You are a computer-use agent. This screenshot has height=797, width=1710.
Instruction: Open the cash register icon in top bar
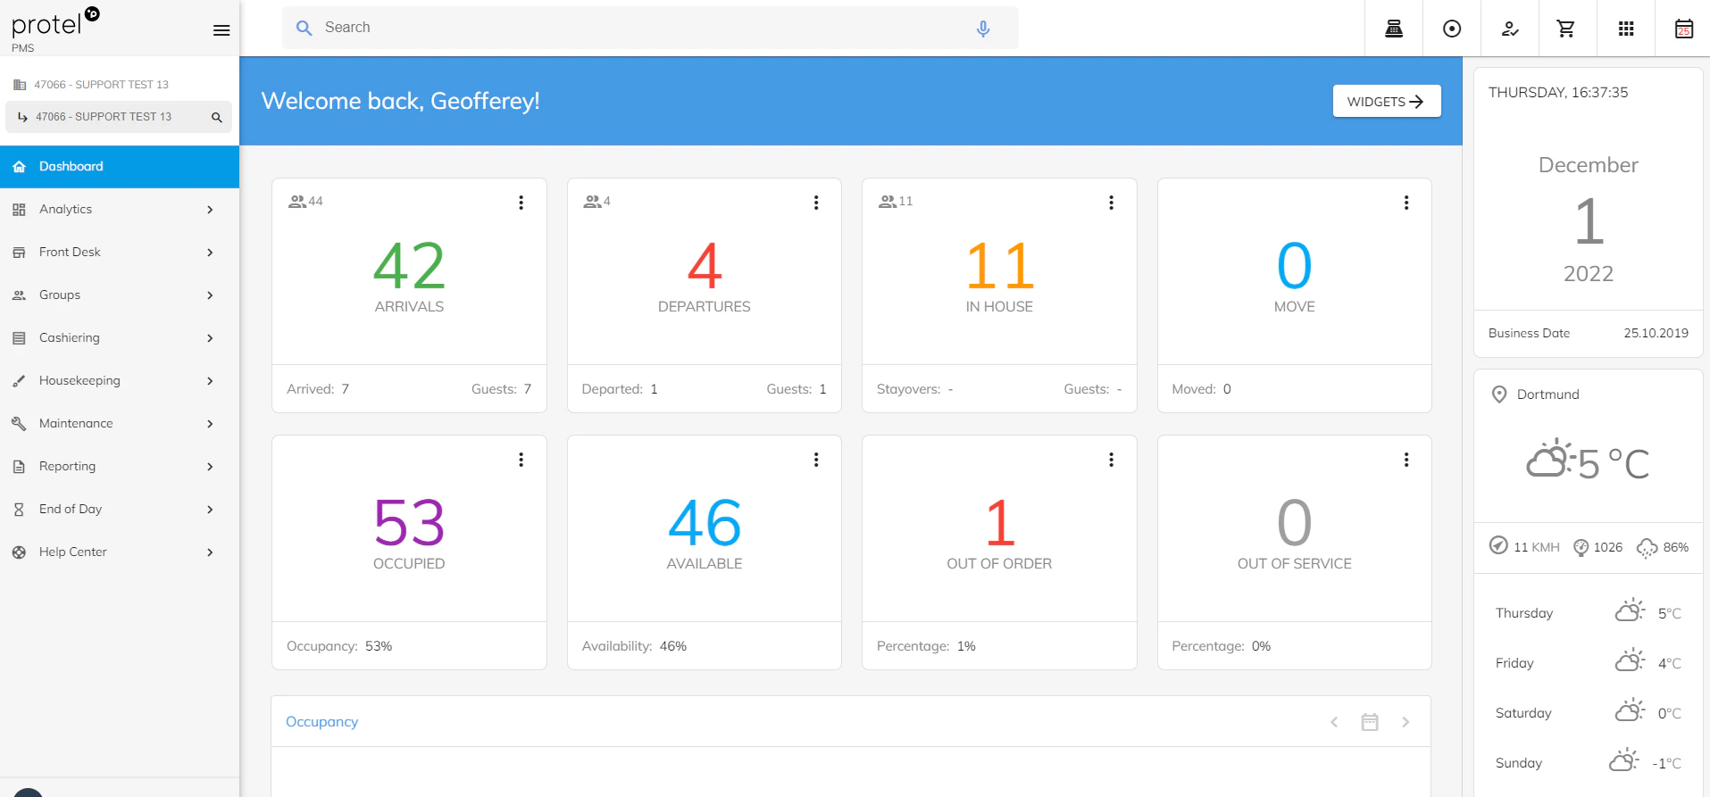[1394, 29]
